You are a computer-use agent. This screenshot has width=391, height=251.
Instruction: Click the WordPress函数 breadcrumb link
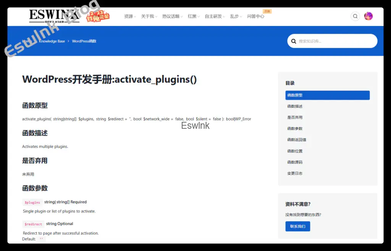coord(84,41)
